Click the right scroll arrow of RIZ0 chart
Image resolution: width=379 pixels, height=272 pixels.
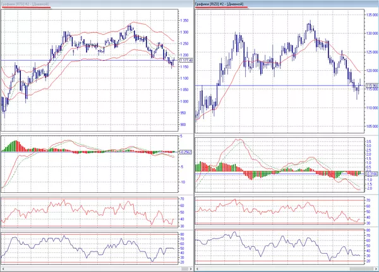coord(376,269)
